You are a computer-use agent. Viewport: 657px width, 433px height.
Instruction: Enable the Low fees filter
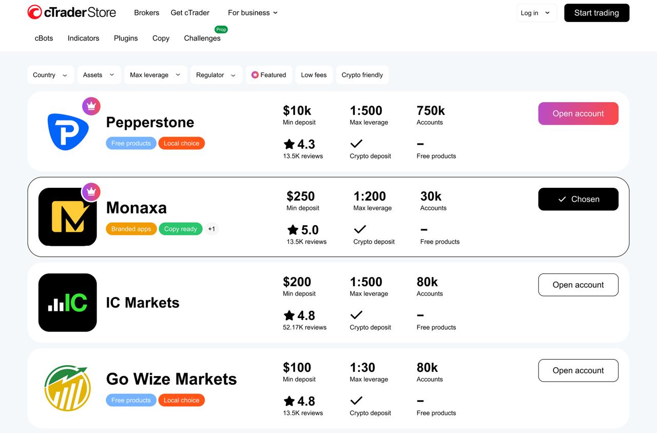click(x=314, y=75)
